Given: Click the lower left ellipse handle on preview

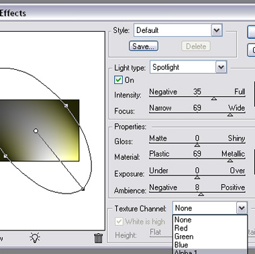Looking at the screenshot, I should pyautogui.click(x=5, y=156).
